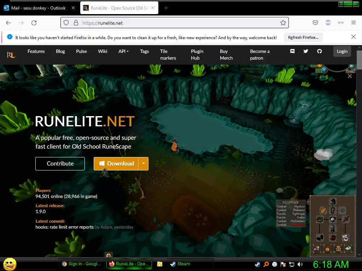Click the URL address bar

pos(175,23)
